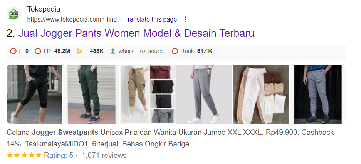Open the grey sweatpants with white sneakers thumbnail

205,94
